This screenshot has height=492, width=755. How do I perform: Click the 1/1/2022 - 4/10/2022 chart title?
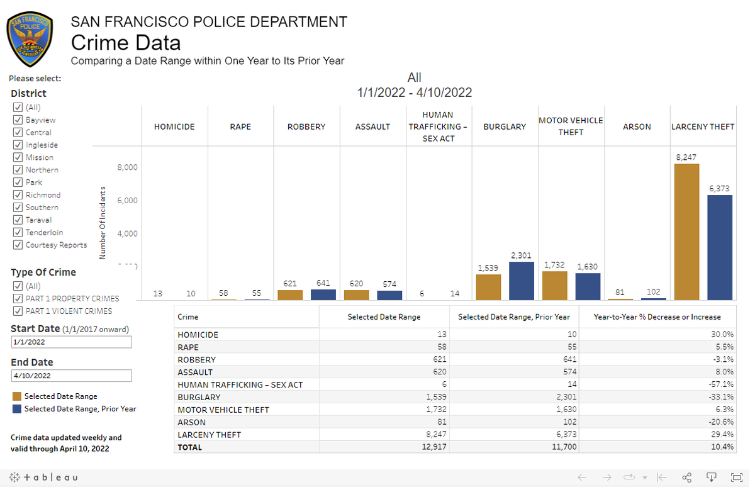click(414, 92)
